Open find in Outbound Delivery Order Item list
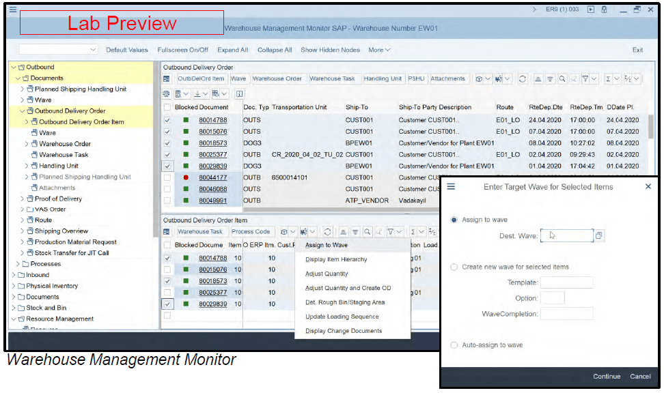This screenshot has height=395, width=664. point(368,232)
